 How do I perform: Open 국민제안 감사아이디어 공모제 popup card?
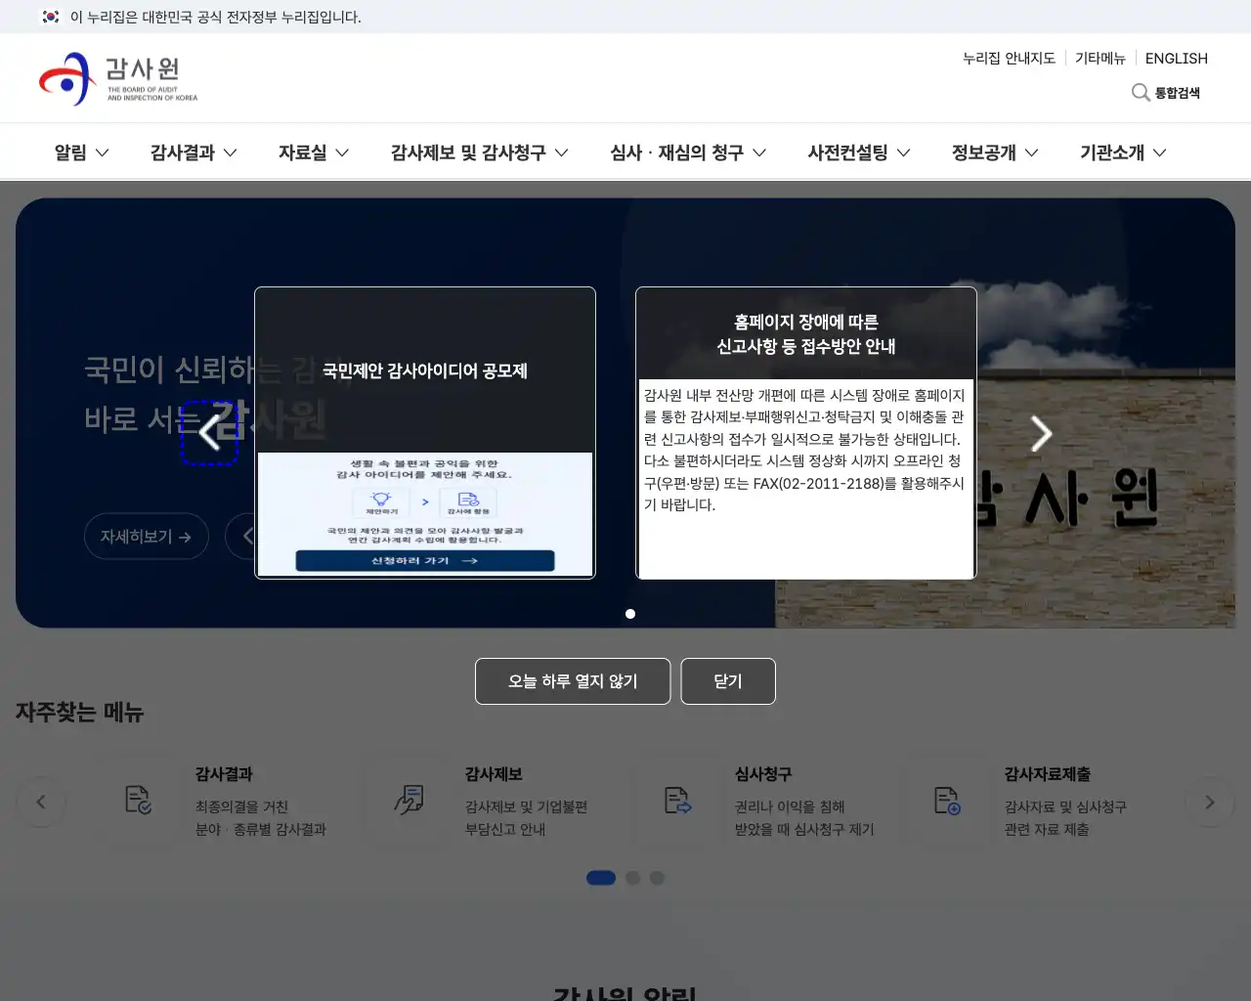[x=425, y=433]
